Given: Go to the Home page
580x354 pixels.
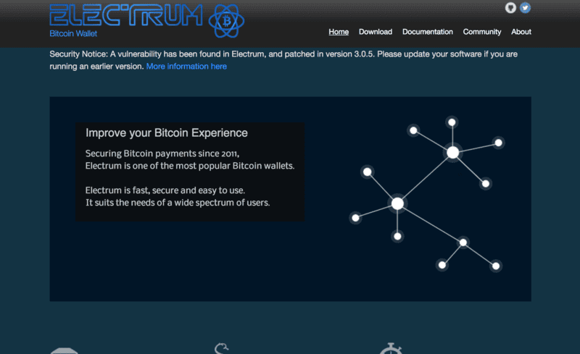Looking at the screenshot, I should (339, 32).
